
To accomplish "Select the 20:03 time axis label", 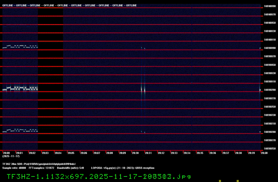I will [x=45, y=153].
